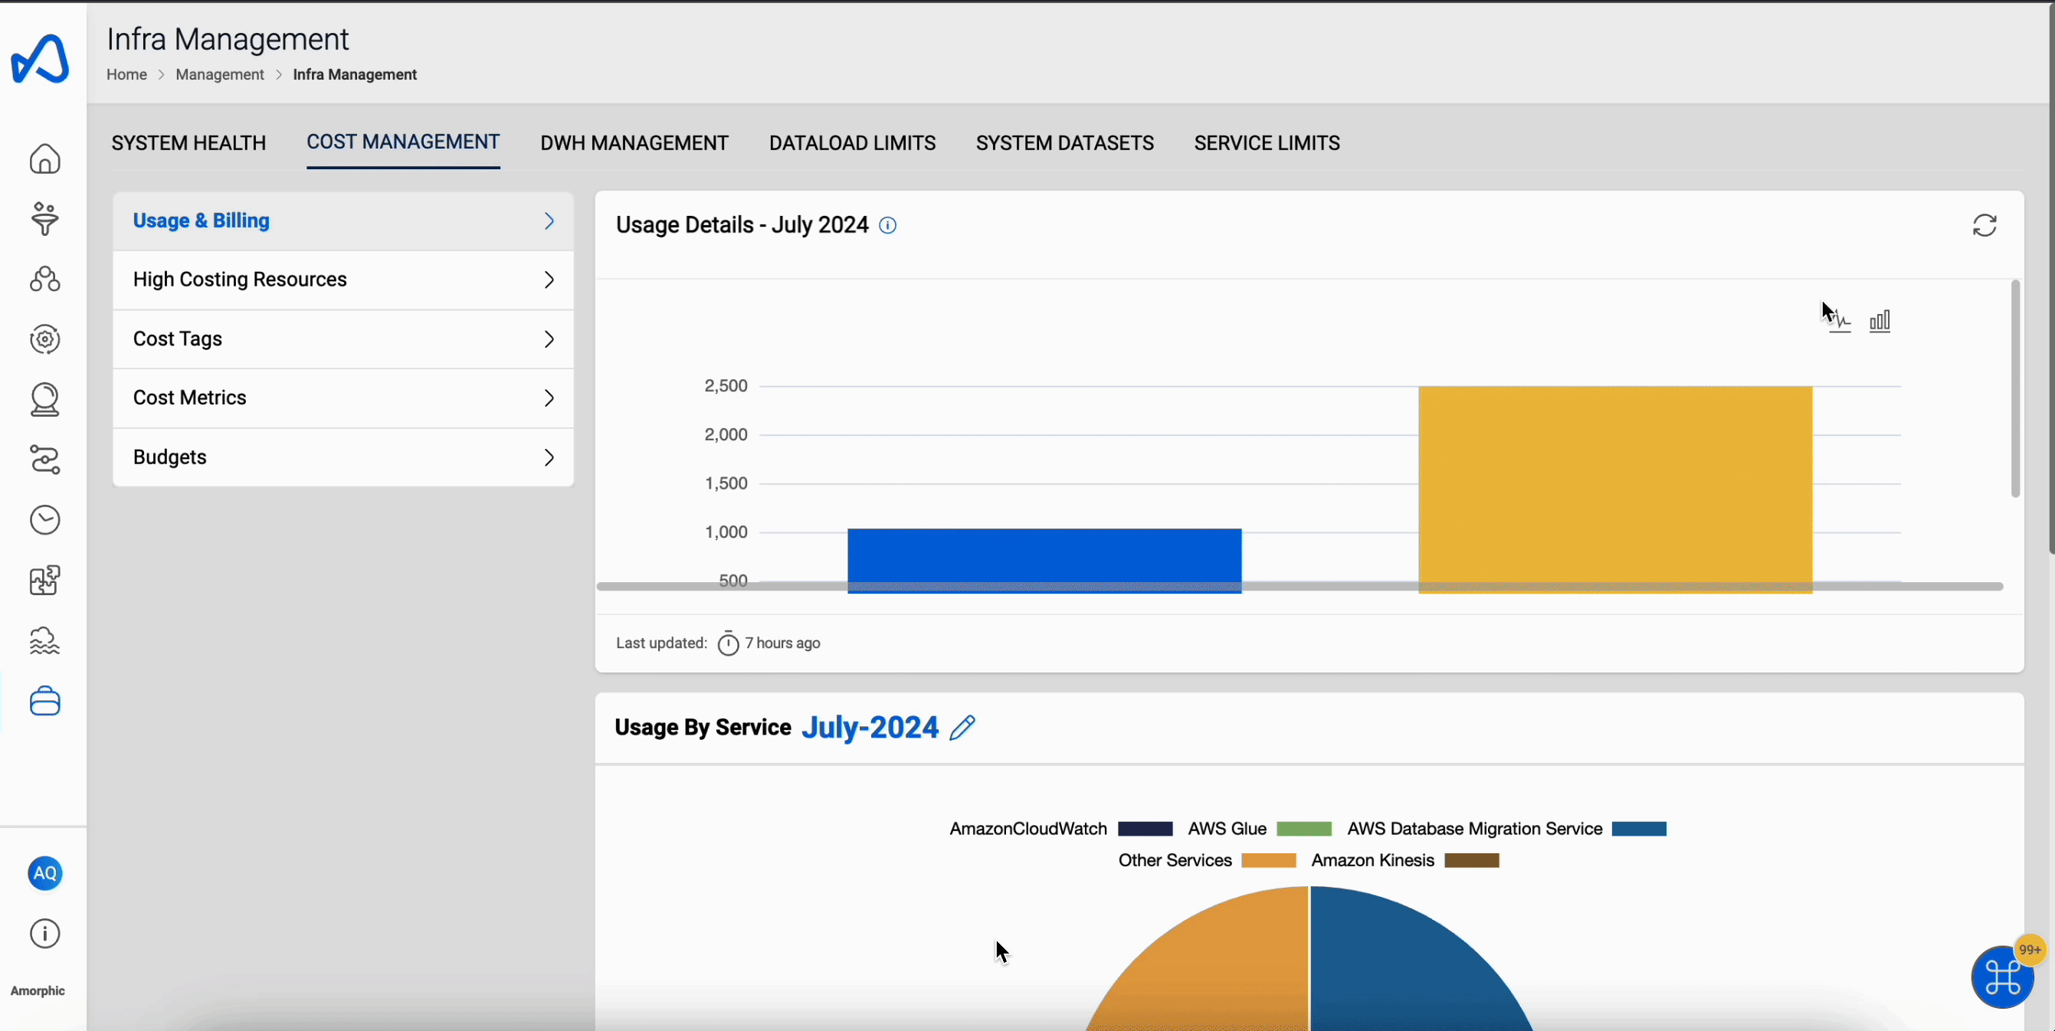Edit the July-2024 month pencil icon
The width and height of the screenshot is (2055, 1031).
coord(963,727)
